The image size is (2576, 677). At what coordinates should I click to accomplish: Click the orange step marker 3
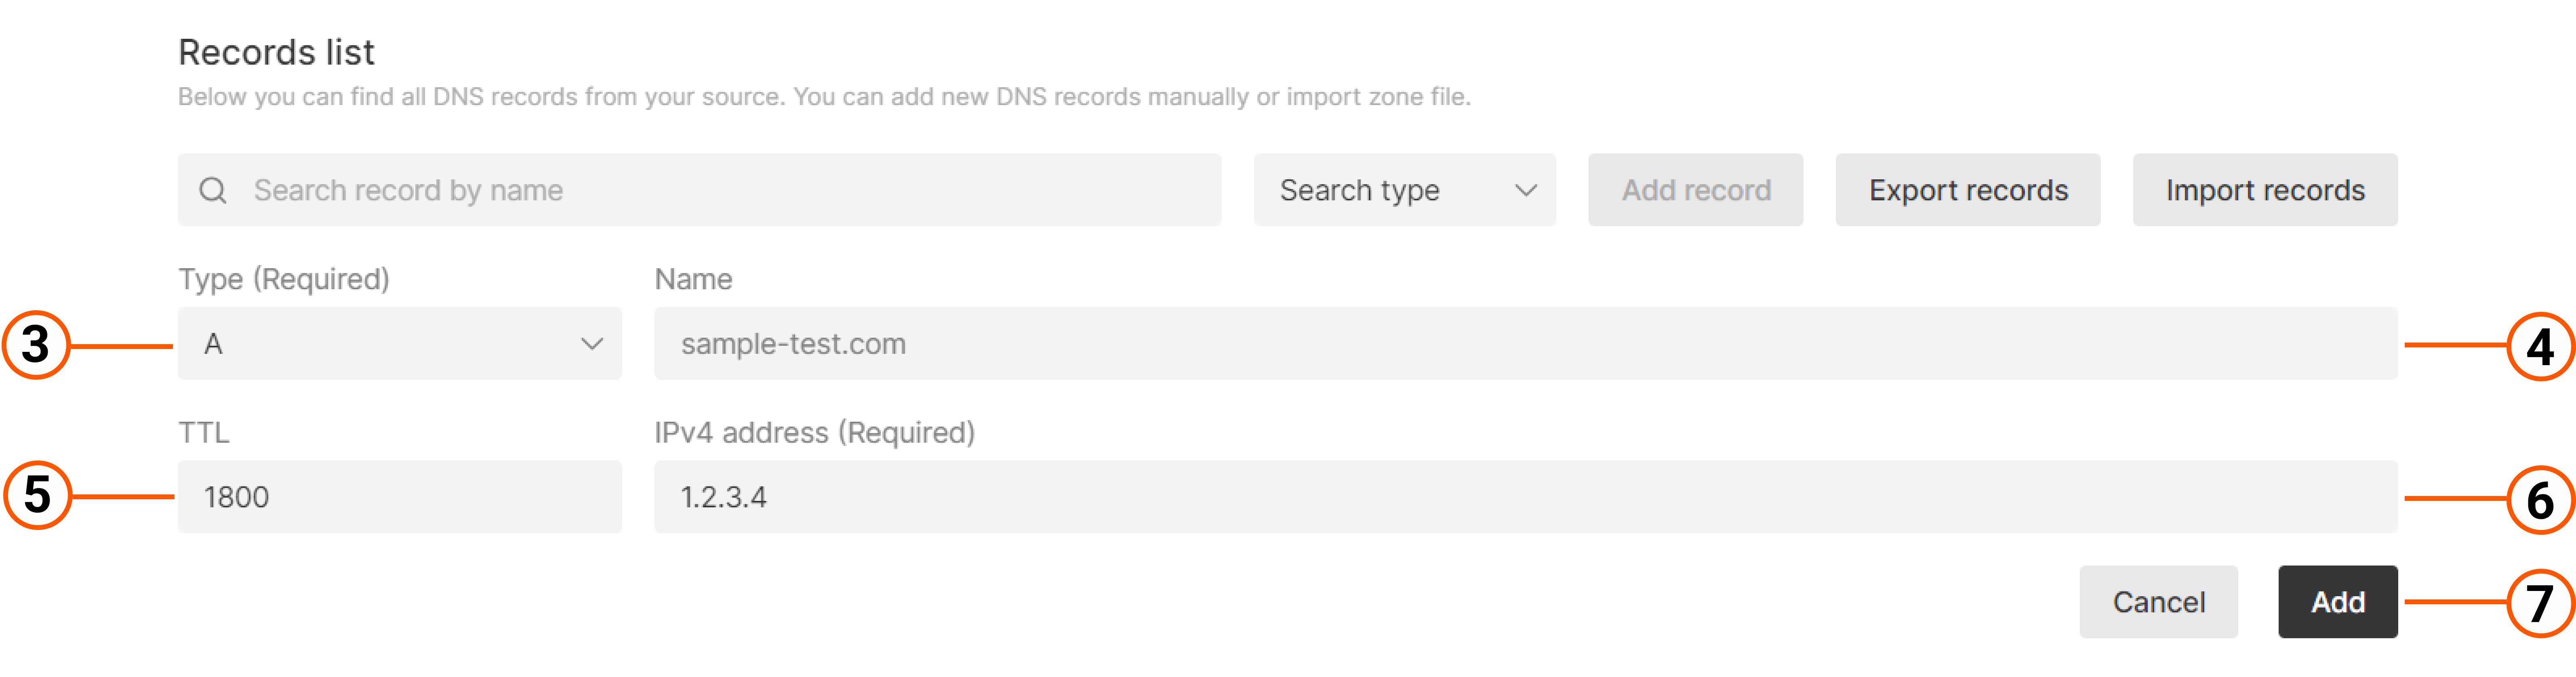tap(36, 345)
